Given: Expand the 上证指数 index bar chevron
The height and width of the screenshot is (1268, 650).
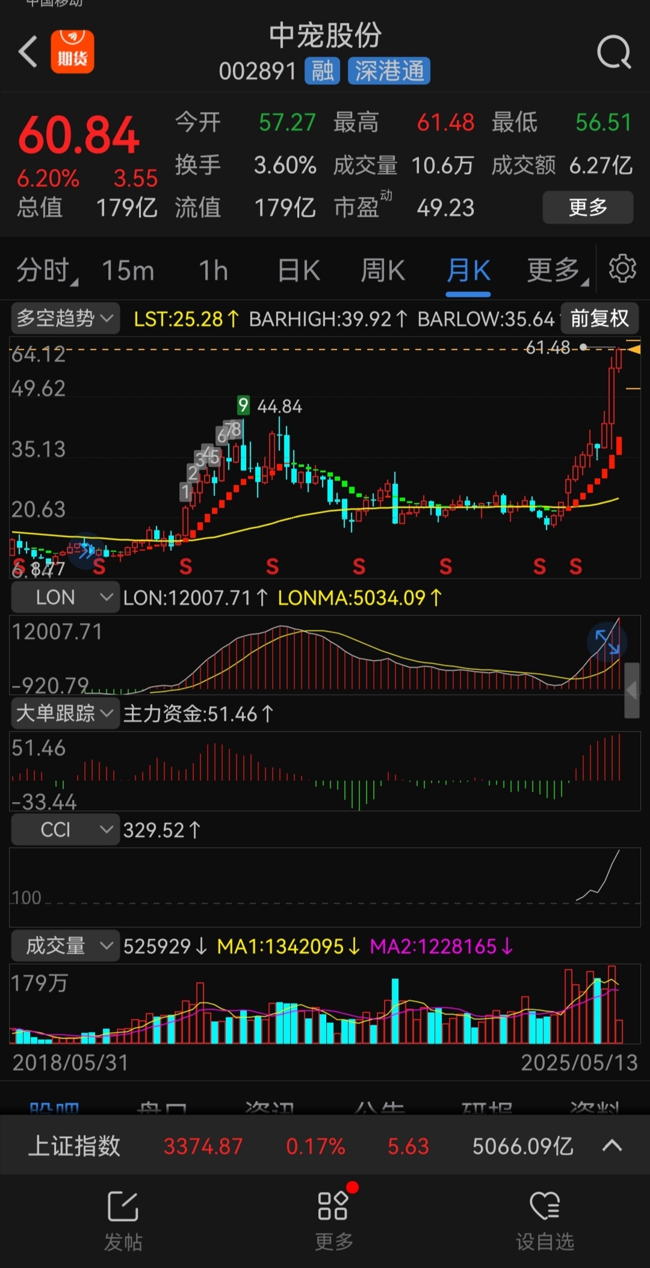Looking at the screenshot, I should coord(612,1146).
